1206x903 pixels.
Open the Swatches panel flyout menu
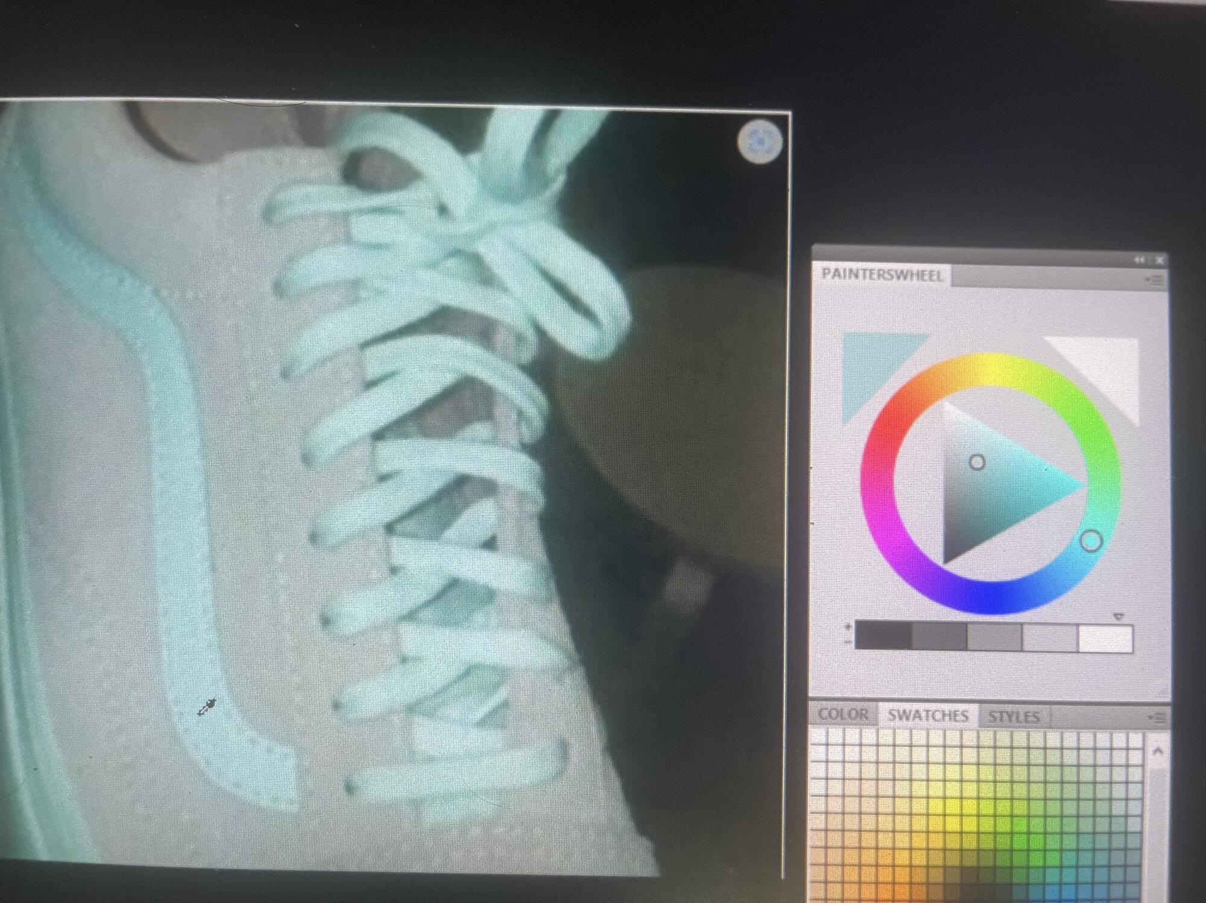(x=1157, y=717)
